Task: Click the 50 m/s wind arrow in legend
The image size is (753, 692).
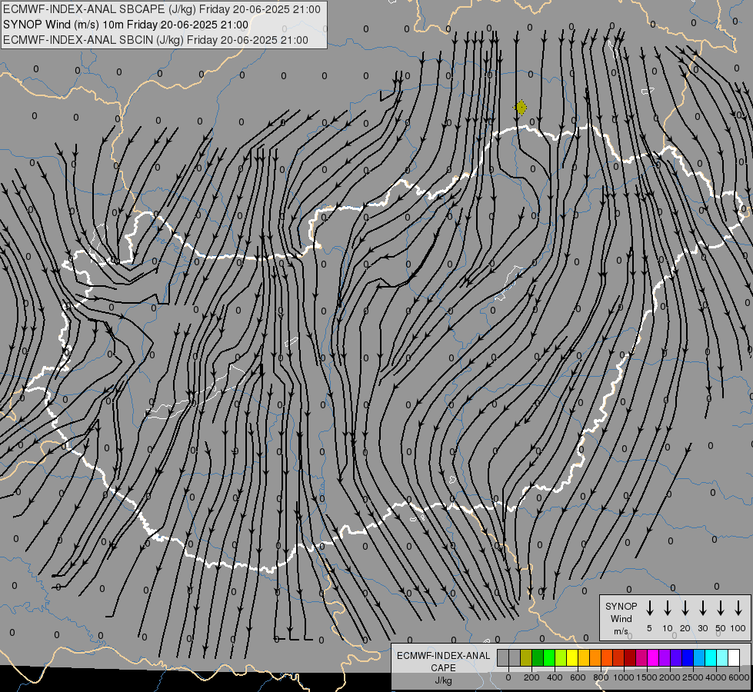Action: [721, 608]
